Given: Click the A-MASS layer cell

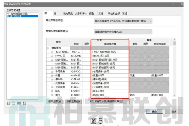Looking at the screenshot, I should [x=76, y=76].
